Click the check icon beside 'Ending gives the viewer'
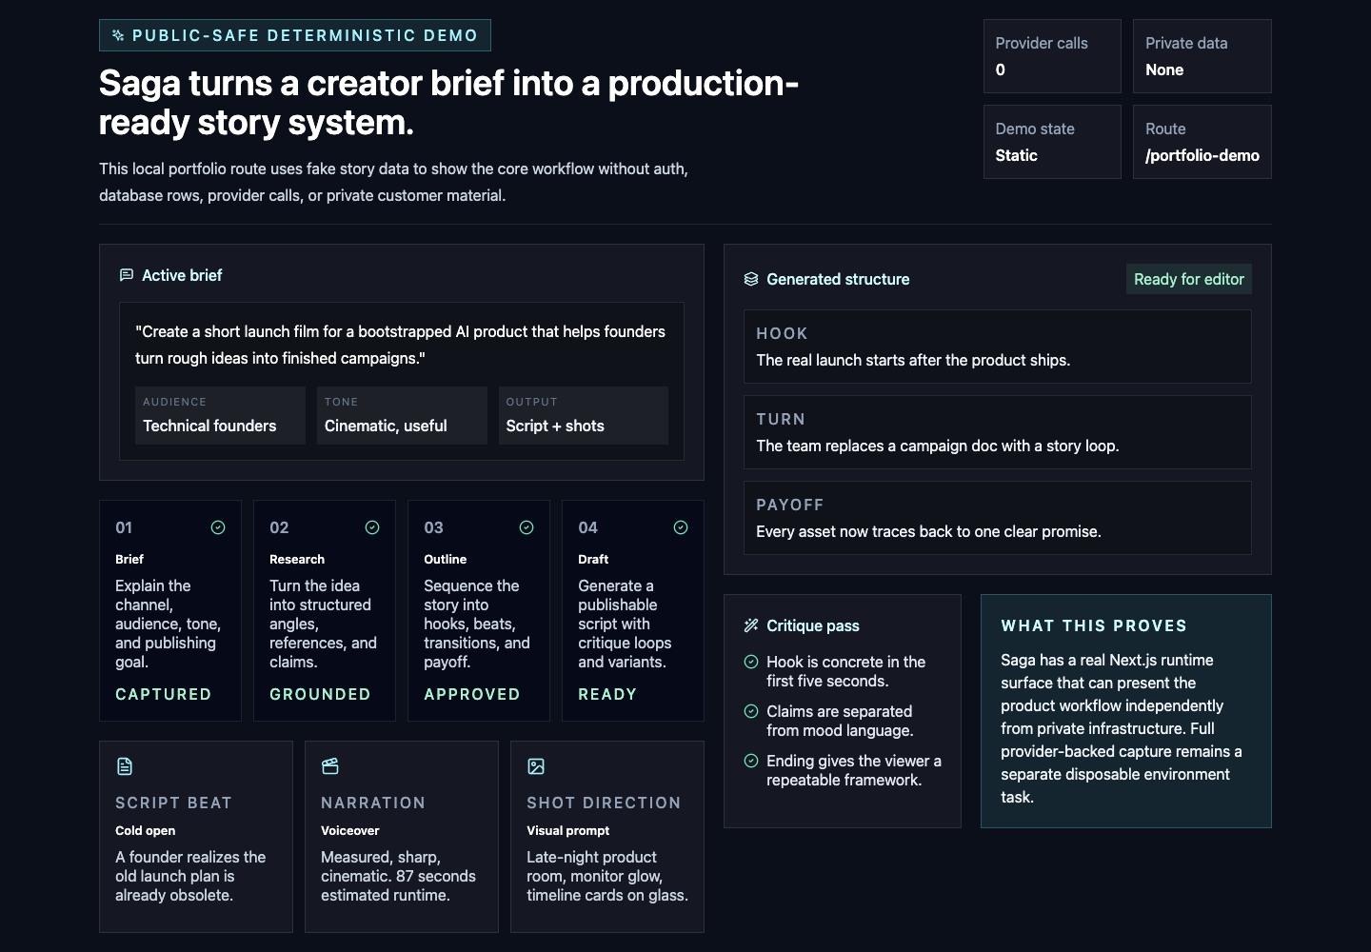The image size is (1371, 952). click(751, 761)
